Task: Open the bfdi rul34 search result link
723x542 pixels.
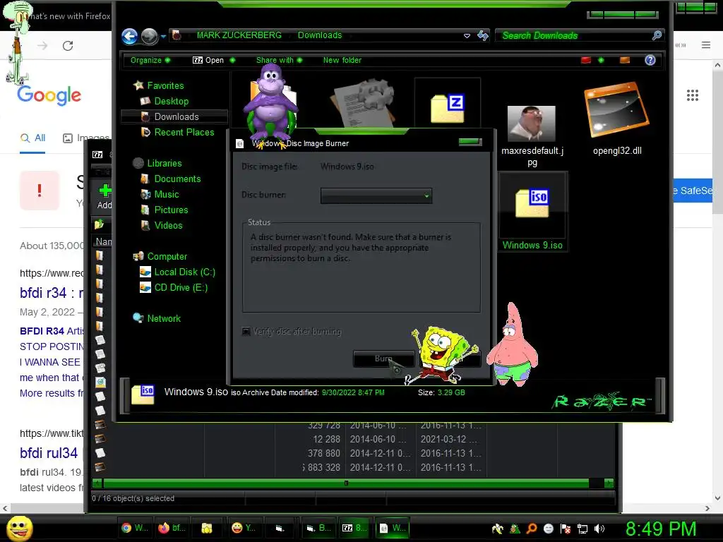Action: click(48, 453)
